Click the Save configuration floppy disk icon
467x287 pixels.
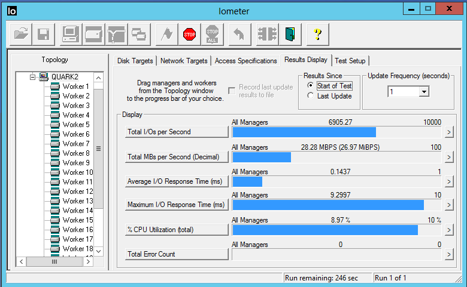[x=44, y=35]
